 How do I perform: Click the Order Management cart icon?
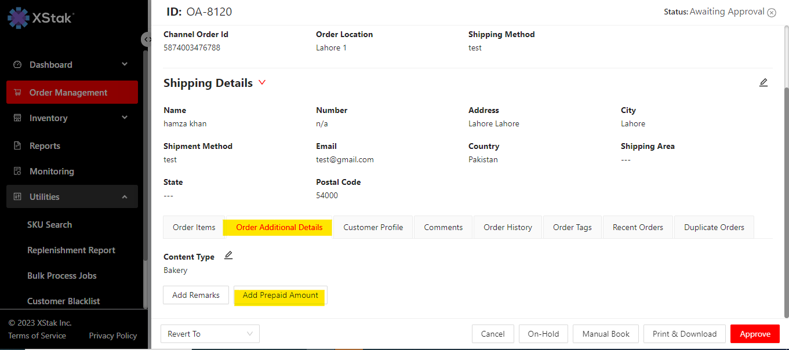click(x=17, y=93)
